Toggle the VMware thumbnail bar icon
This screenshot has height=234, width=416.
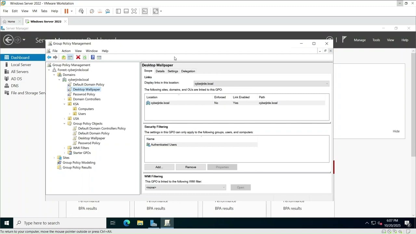pyautogui.click(x=126, y=11)
